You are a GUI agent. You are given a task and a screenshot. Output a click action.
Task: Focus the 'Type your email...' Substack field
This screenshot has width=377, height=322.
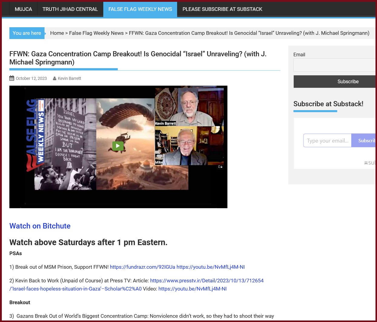pos(327,140)
